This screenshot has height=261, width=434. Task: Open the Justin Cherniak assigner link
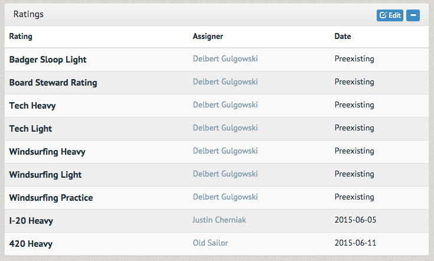[219, 220]
